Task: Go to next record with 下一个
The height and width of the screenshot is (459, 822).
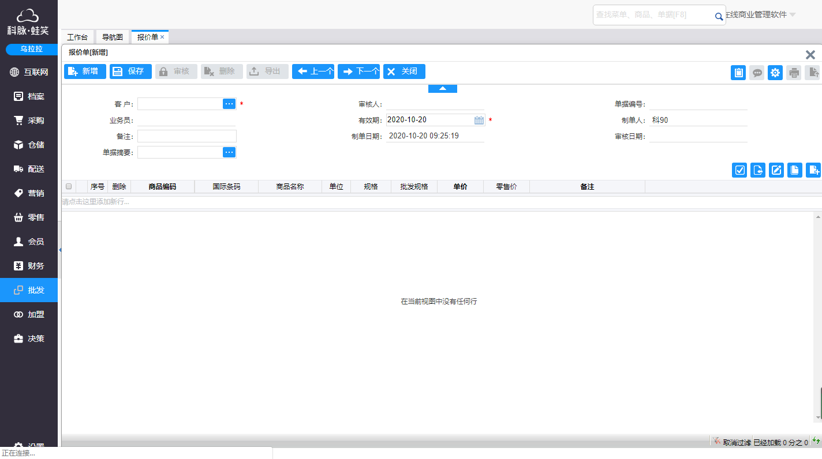Action: pos(358,72)
